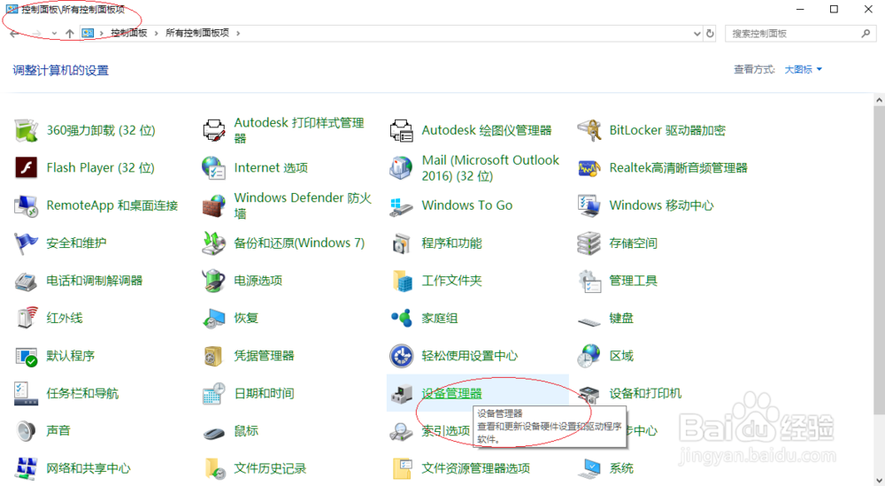Expand chevron before 控制面板 breadcrumb
The image size is (885, 486).
coord(102,34)
